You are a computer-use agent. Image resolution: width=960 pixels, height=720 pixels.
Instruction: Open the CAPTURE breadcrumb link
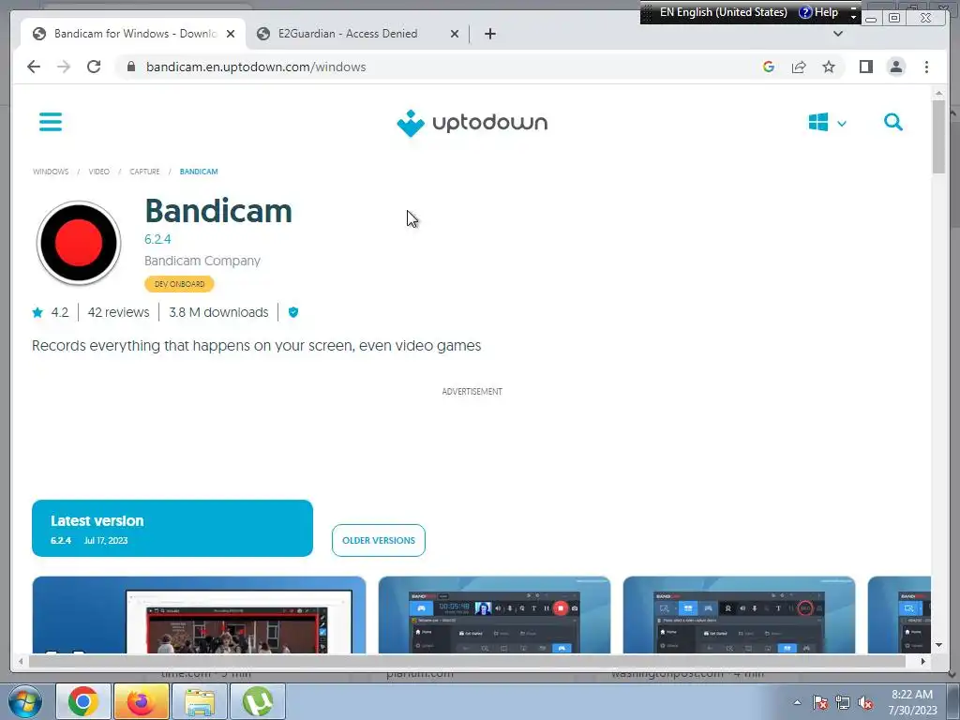point(144,172)
